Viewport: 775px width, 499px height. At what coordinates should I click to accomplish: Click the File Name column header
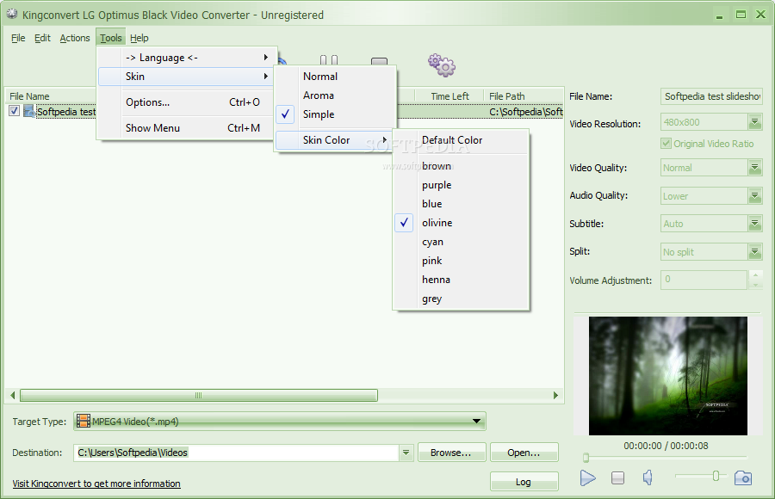click(51, 96)
